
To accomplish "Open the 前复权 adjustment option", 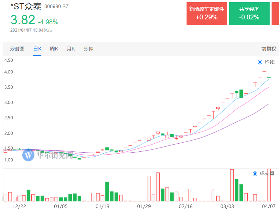I will point(269,49).
